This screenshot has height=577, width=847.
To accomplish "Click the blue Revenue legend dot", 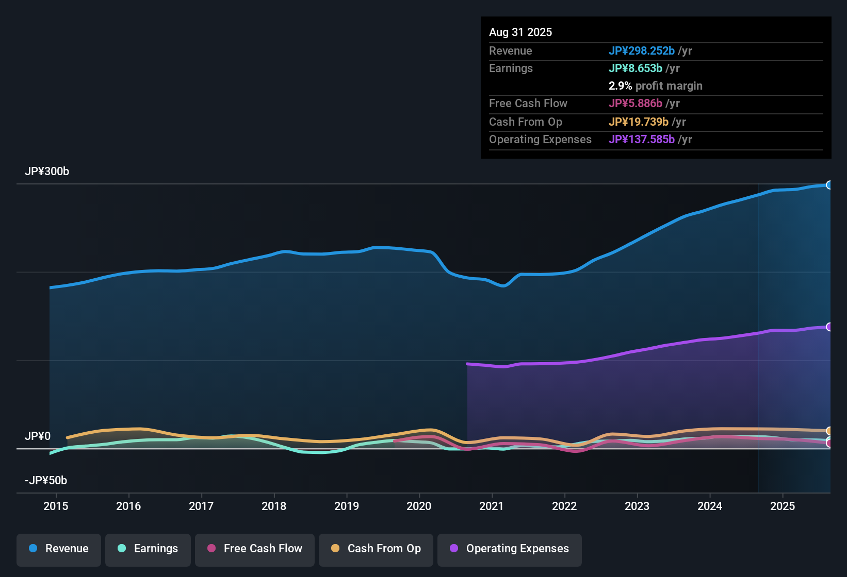I will coord(32,549).
